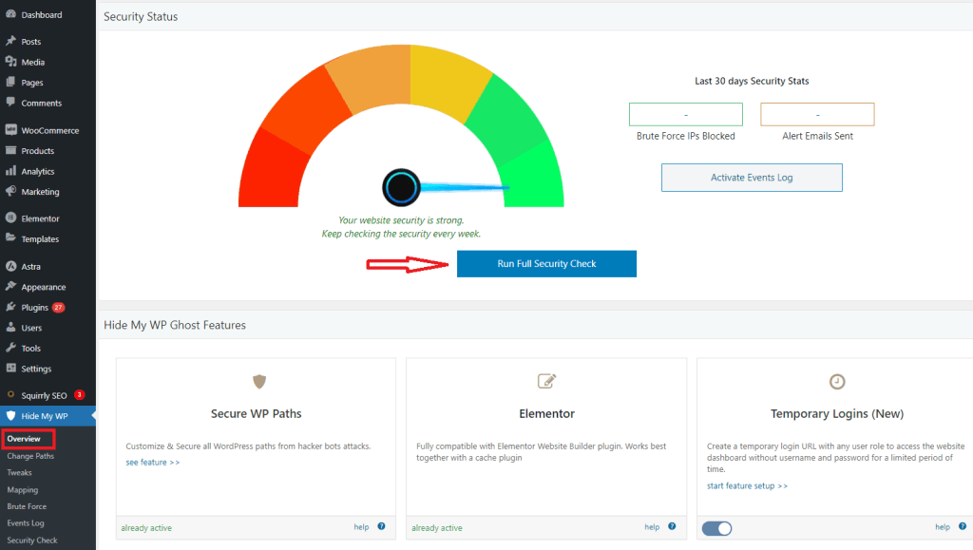Click help link on Secure WP Paths card
The image size is (973, 550).
[361, 527]
